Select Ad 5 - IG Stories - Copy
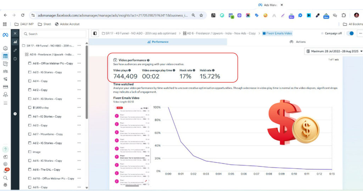 tap(45, 160)
